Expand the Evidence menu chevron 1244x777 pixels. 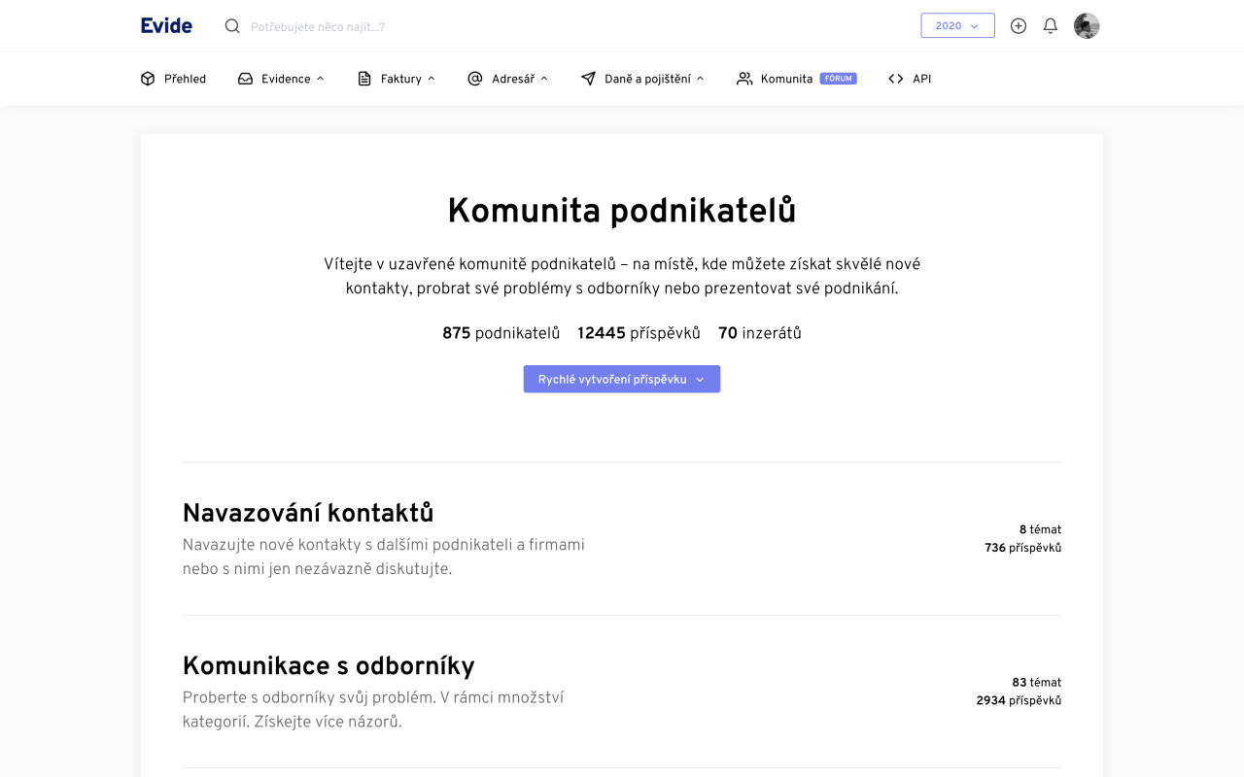pos(321,78)
